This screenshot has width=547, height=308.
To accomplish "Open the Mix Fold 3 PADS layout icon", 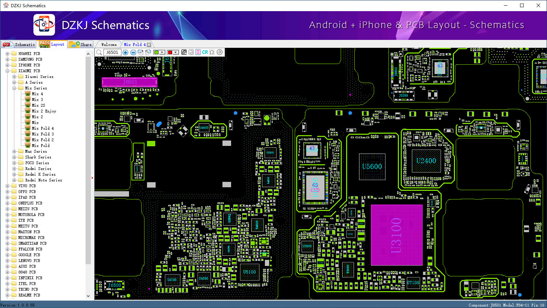I will [x=28, y=134].
